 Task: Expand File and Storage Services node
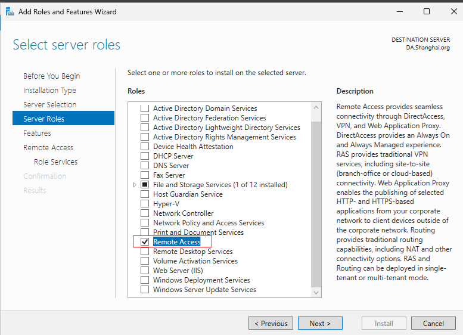(x=135, y=185)
